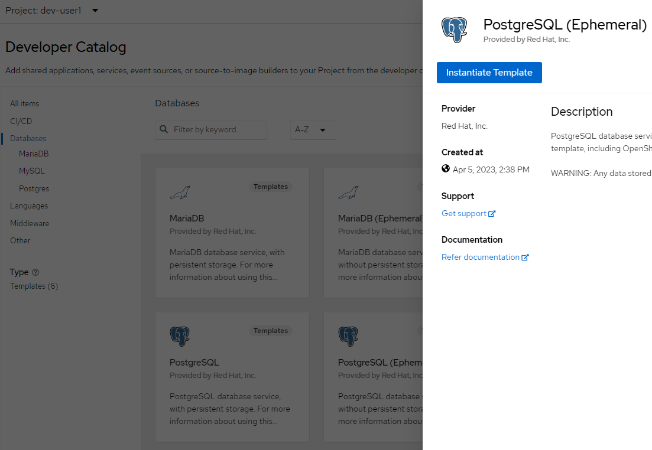Image resolution: width=652 pixels, height=450 pixels.
Task: Open the MariaDB (Ephemeral) card title
Action: click(380, 219)
